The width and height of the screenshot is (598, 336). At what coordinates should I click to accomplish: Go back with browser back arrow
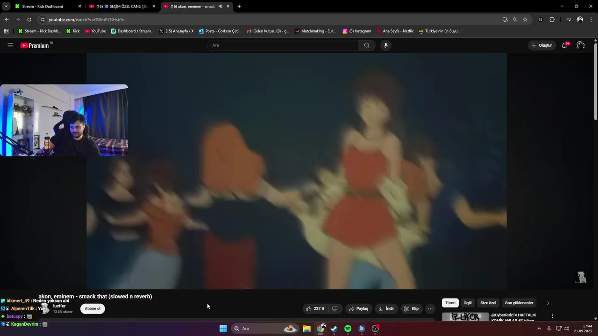pyautogui.click(x=7, y=20)
